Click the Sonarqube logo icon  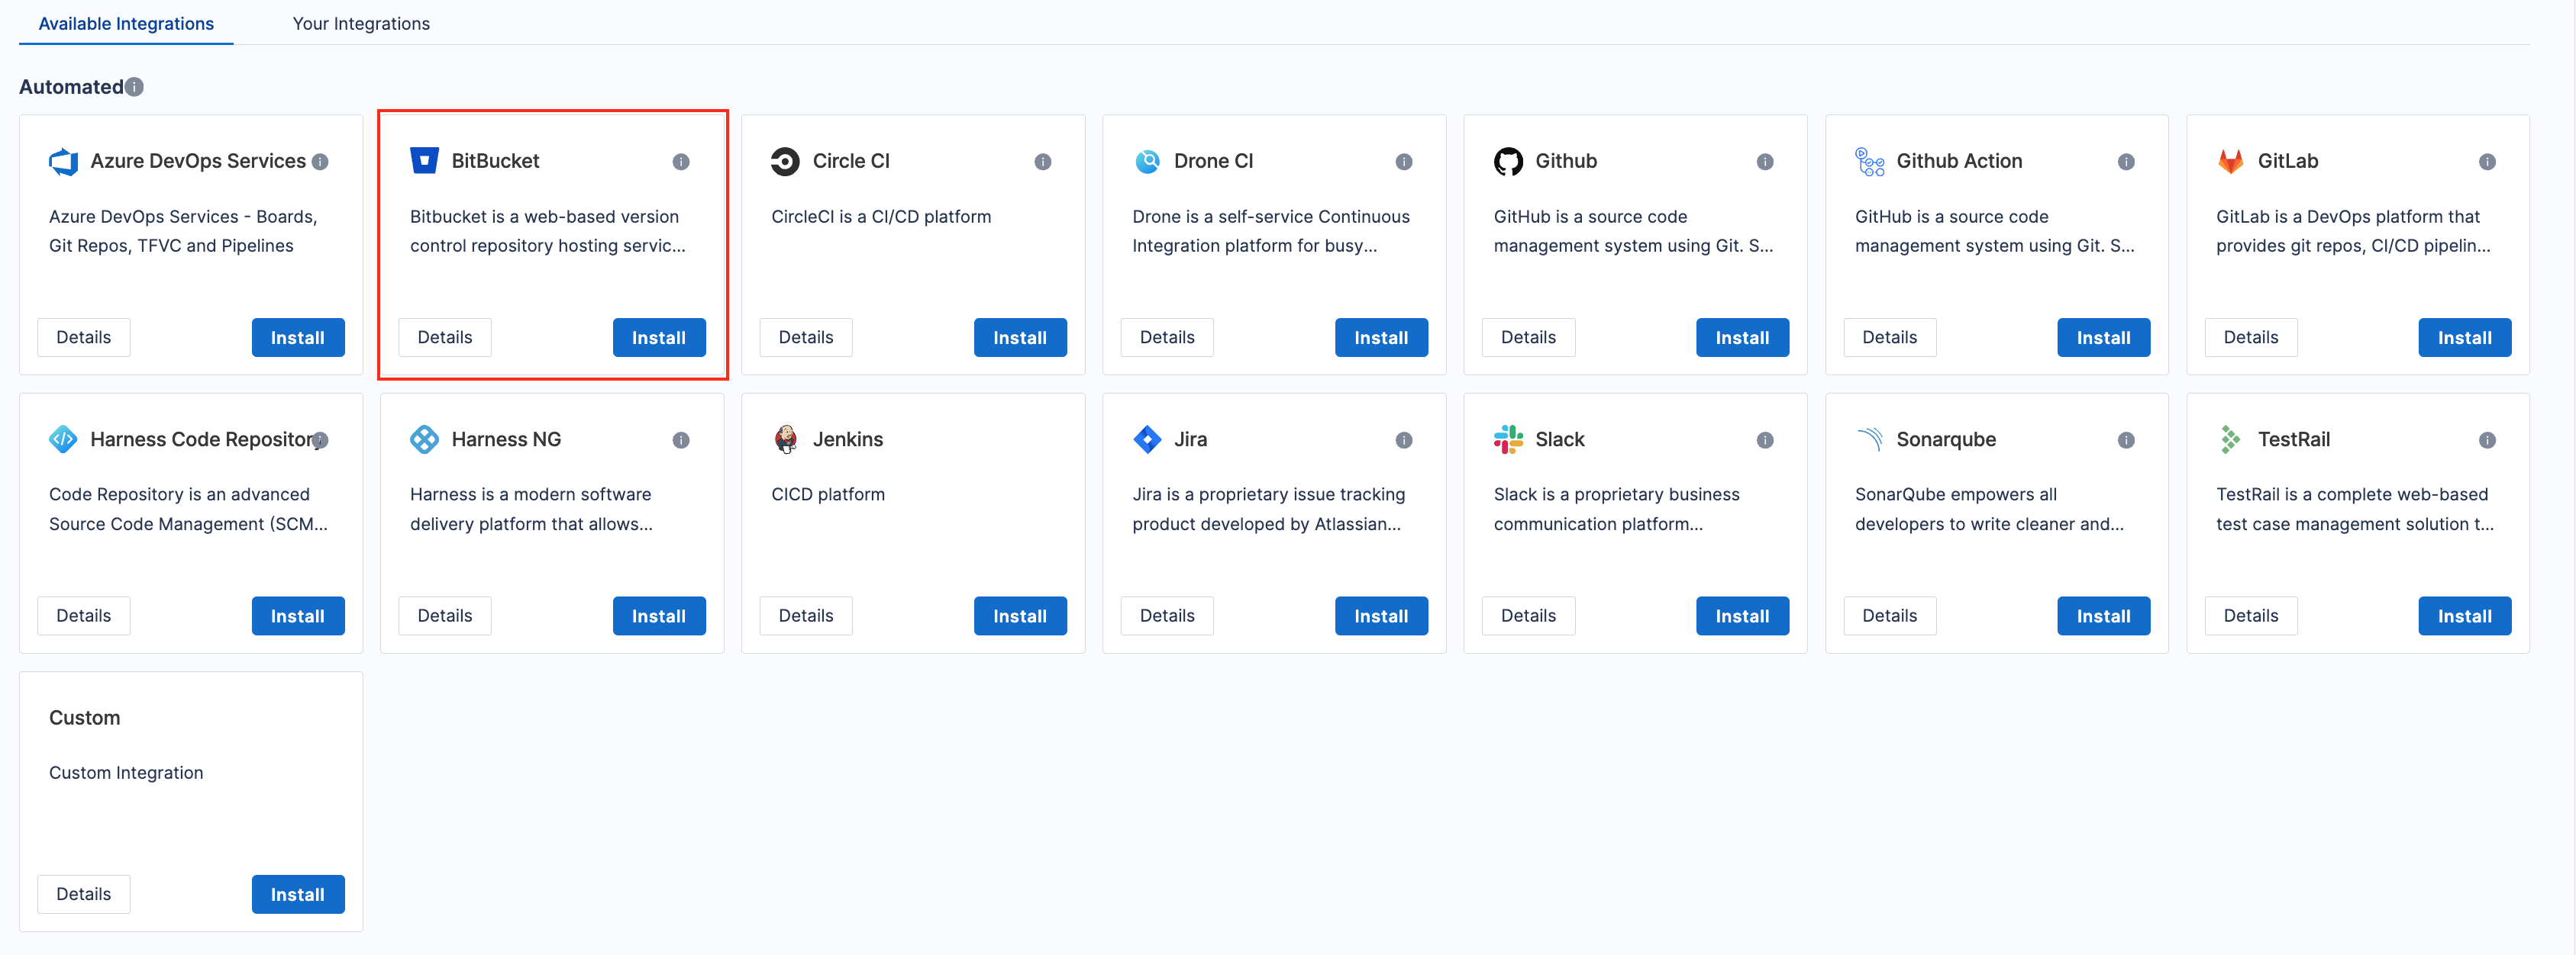point(1870,439)
